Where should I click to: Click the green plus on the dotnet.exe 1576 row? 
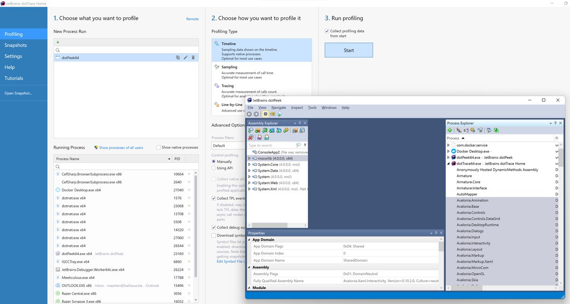pyautogui.click(x=189, y=198)
